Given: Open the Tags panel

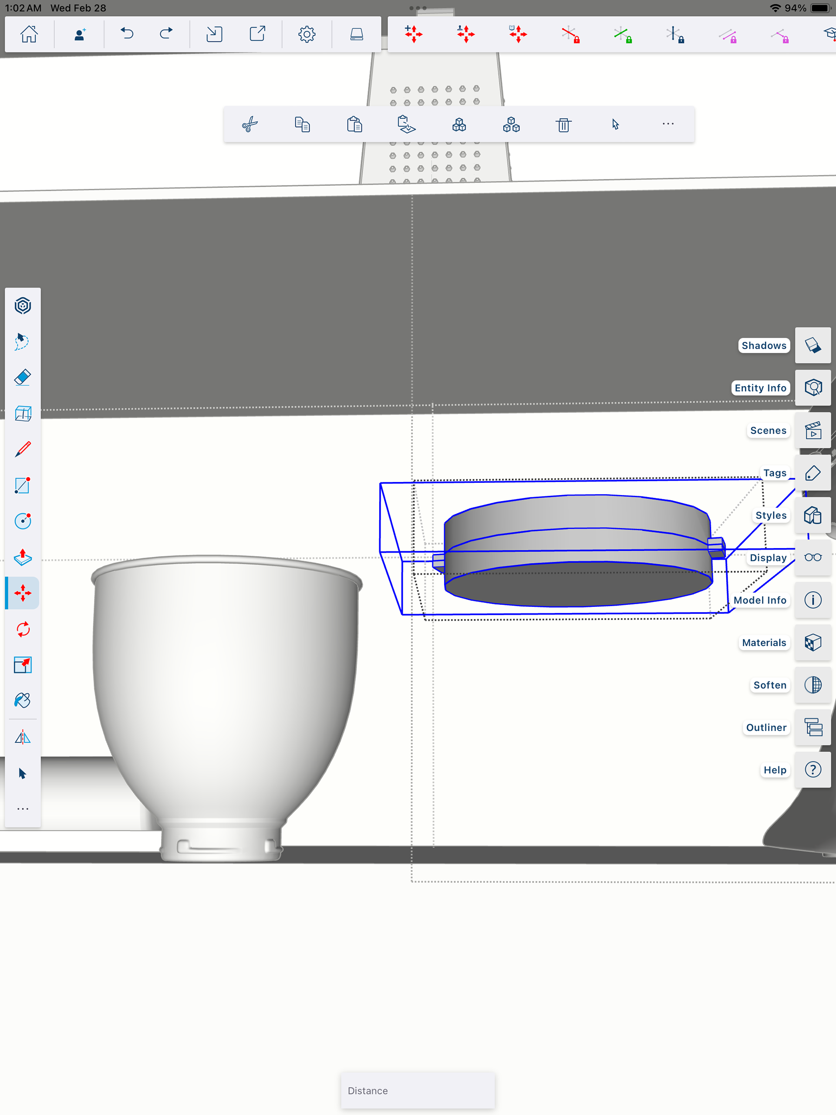Looking at the screenshot, I should point(813,473).
